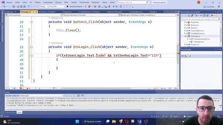
Task: Open the btnLogin_Click member dropdown
Action: 148,15
